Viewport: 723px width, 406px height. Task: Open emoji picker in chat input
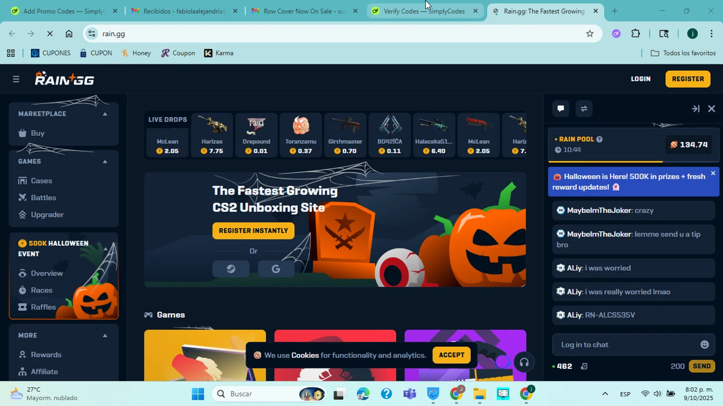pyautogui.click(x=705, y=344)
